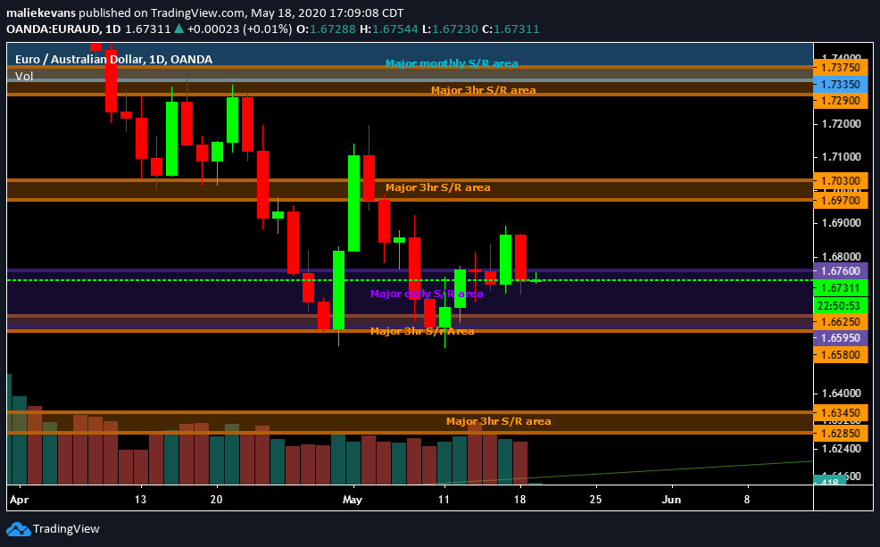Click the orange 1.70300 price tag
The height and width of the screenshot is (547, 880).
click(840, 180)
